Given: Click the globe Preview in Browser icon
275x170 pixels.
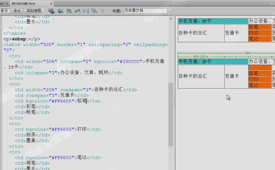Looking at the screenshot, I should pyautogui.click(x=60, y=11).
